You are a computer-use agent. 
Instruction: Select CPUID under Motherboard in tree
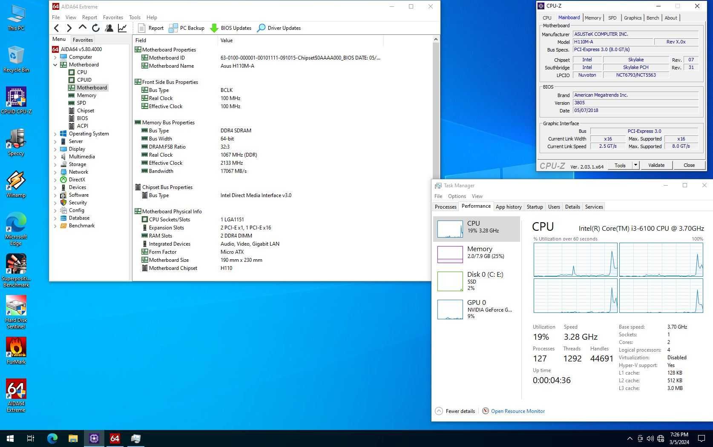point(84,80)
